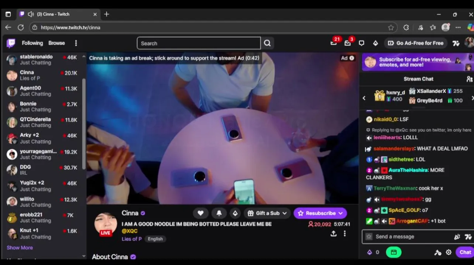Open Resubscribe dropdown button
474x265 pixels.
tap(320, 213)
